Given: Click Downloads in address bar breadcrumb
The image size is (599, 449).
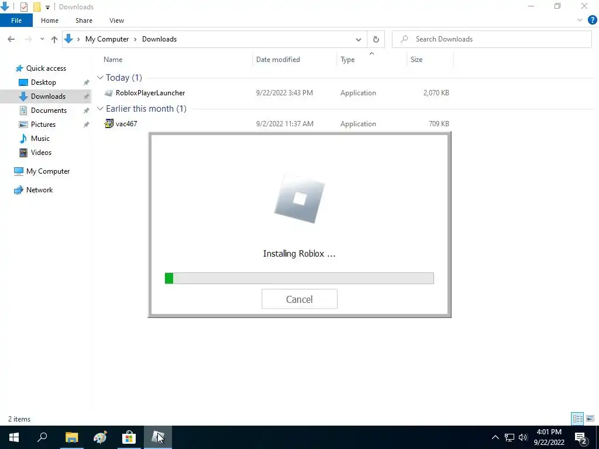Looking at the screenshot, I should (x=159, y=39).
